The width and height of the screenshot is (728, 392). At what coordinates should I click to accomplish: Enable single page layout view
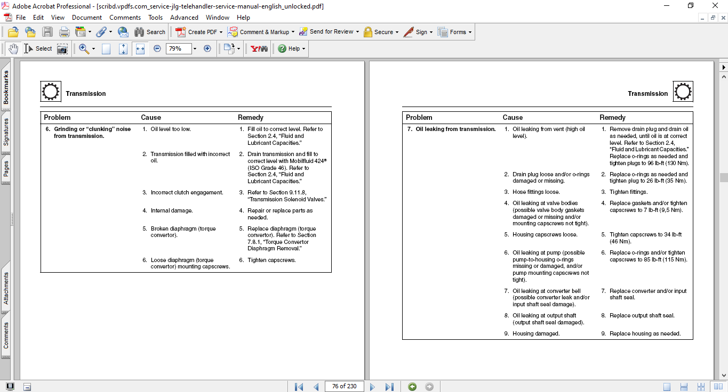coord(667,387)
